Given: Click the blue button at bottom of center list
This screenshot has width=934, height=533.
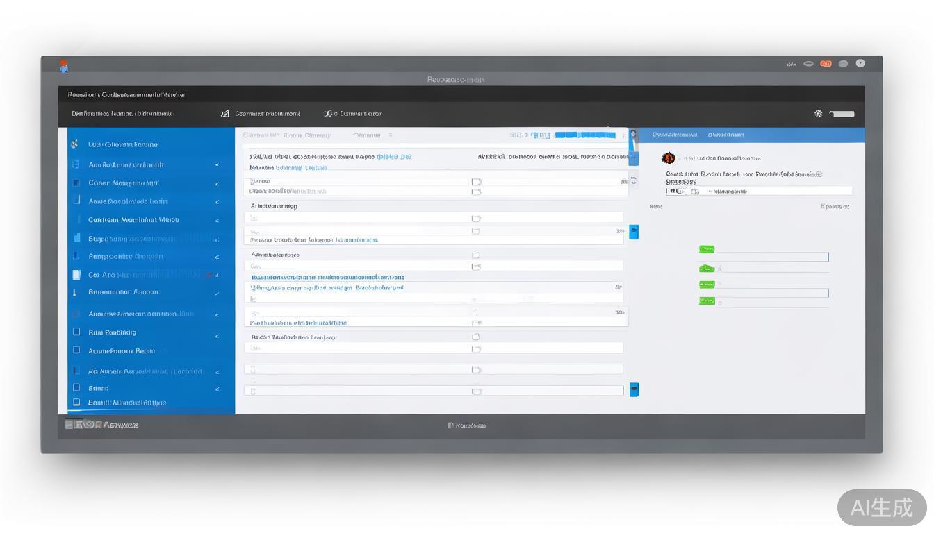Looking at the screenshot, I should 634,389.
